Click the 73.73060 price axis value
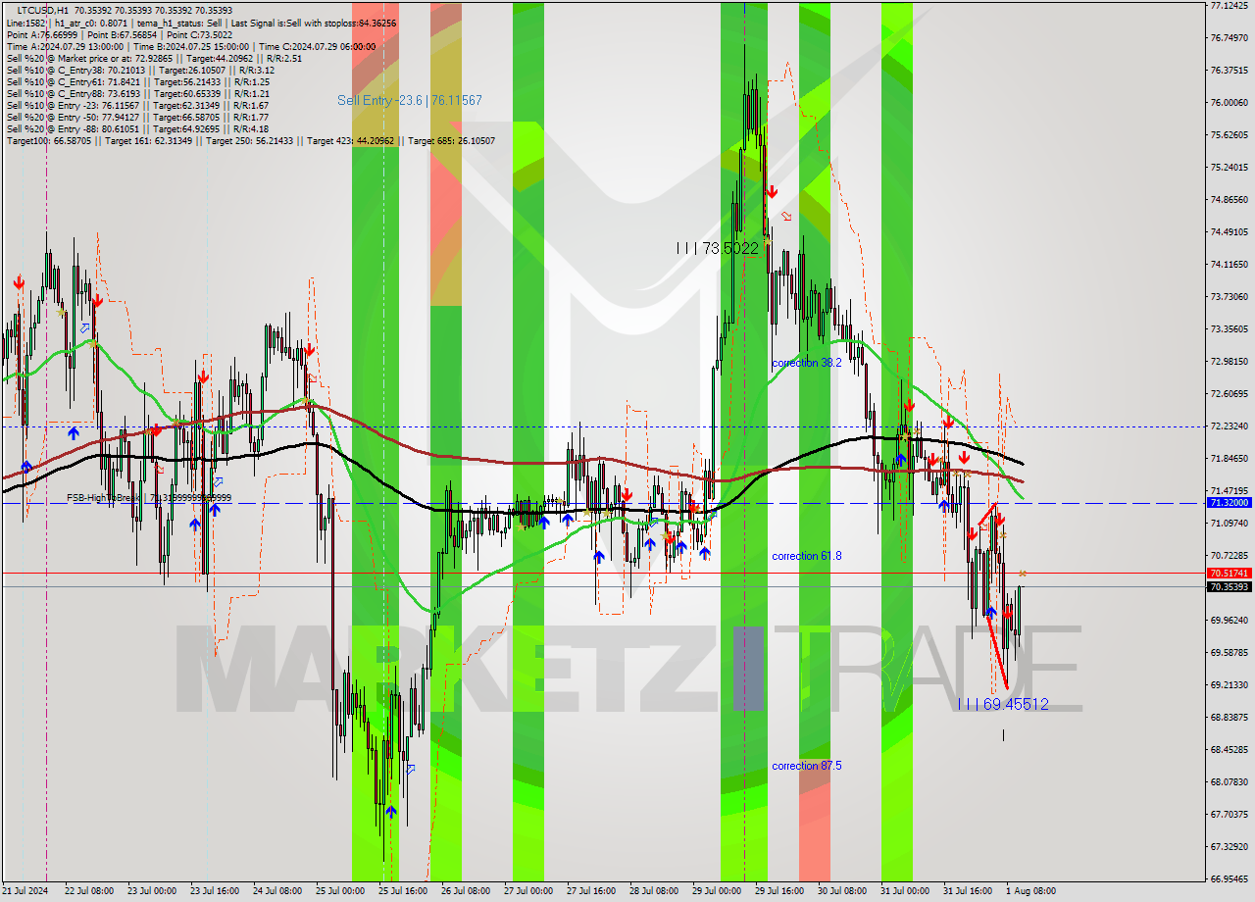This screenshot has width=1255, height=902. point(1229,297)
